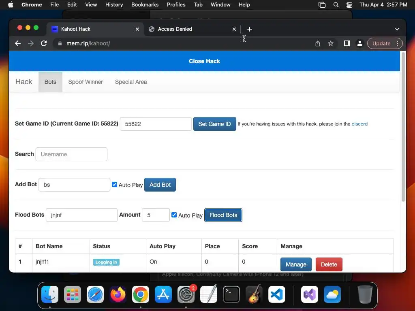
Task: Open System Settings from the dock
Action: (x=186, y=294)
